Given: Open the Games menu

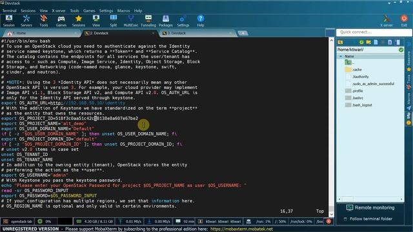Looking at the screenshot, I should tap(89, 11).
